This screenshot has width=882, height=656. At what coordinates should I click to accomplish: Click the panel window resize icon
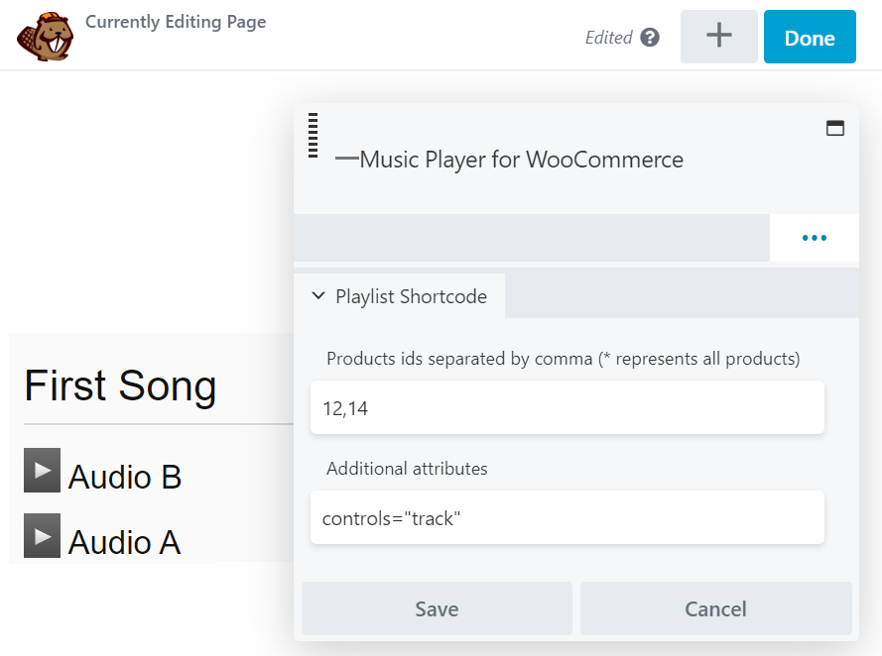tap(835, 128)
